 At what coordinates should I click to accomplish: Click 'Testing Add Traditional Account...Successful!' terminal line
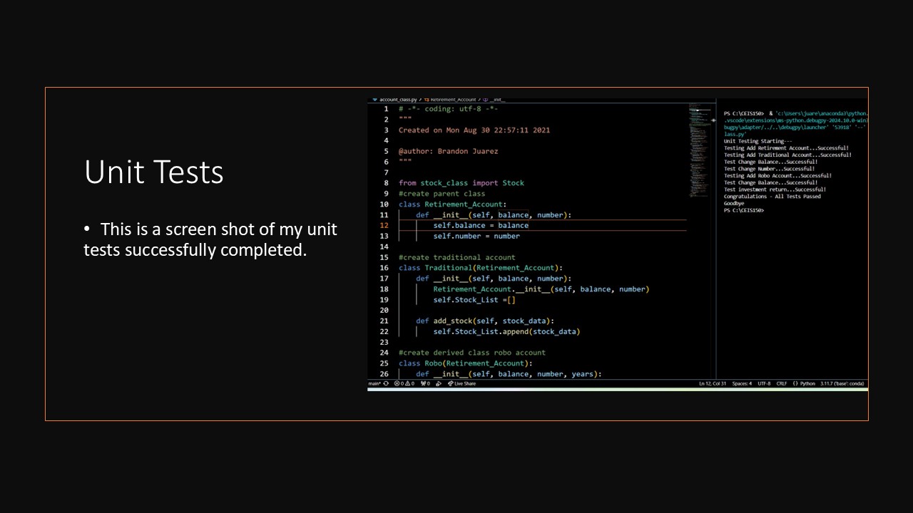[787, 155]
